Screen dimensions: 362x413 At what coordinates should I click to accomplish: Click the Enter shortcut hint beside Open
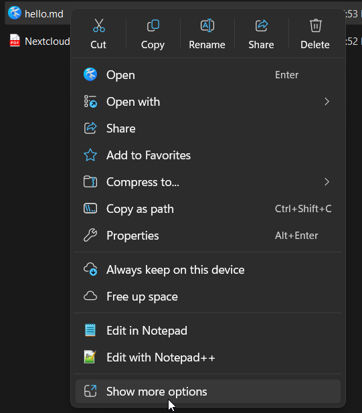(x=286, y=75)
